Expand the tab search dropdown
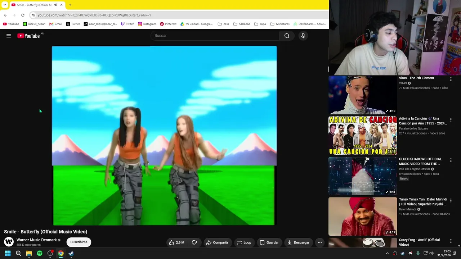The image size is (461, 259). (5, 5)
